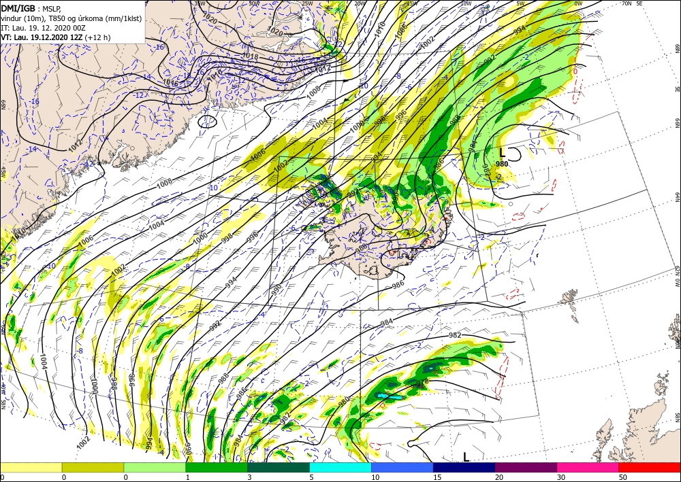Viewport: 681px width, 482px height.
Task: Click the olive yellow legend swatch
Action: coord(93,467)
